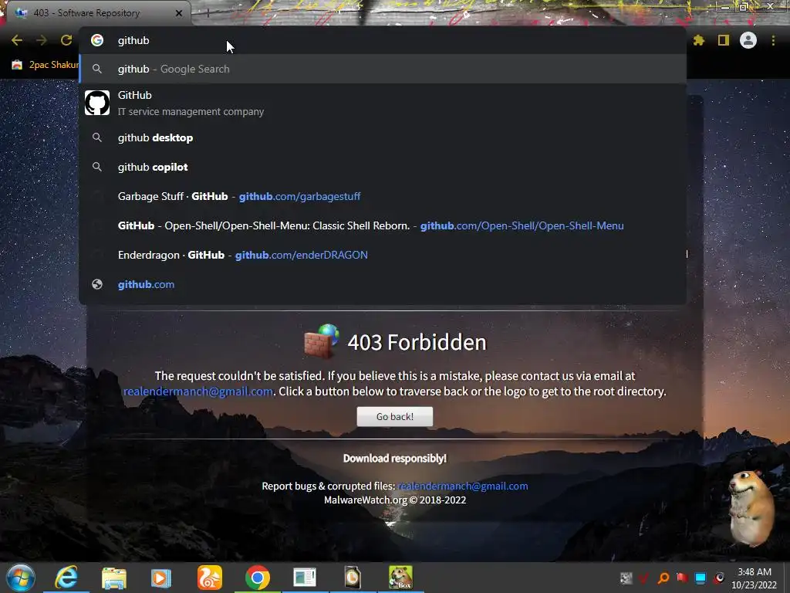790x593 pixels.
Task: Click the red flag tray icon
Action: [x=682, y=578]
